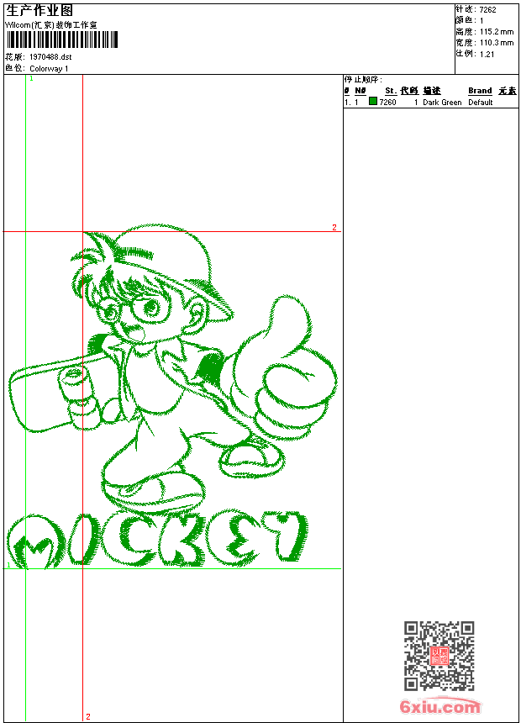Viewport: 521px width, 723px height.
Task: Click the title 生产作业图
Action: pyautogui.click(x=39, y=10)
